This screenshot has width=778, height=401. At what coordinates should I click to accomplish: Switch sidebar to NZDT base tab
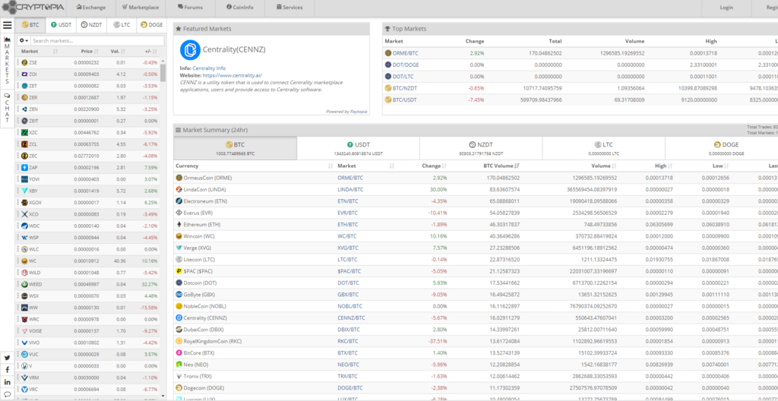click(x=91, y=25)
